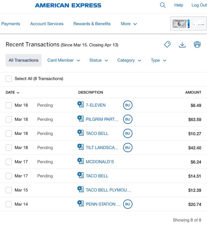The width and height of the screenshot is (207, 228).
Task: Tick the checkbox for 7-ELEVEN transaction
Action: pyautogui.click(x=9, y=105)
